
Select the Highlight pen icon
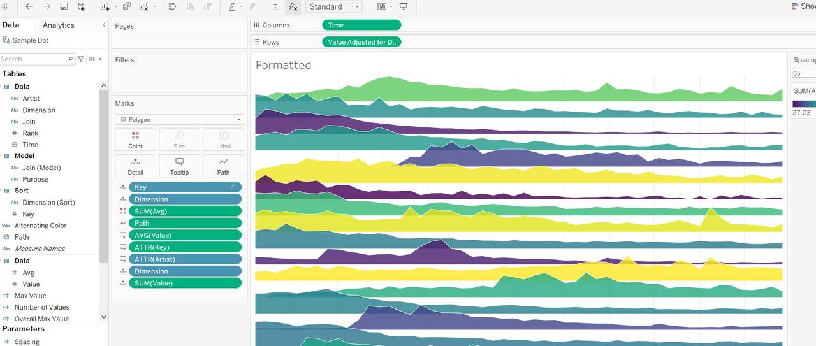click(x=231, y=6)
